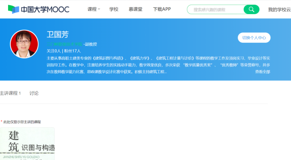This screenshot has width=291, height=160.
Task: Click the green school name link
Action: 64,44
